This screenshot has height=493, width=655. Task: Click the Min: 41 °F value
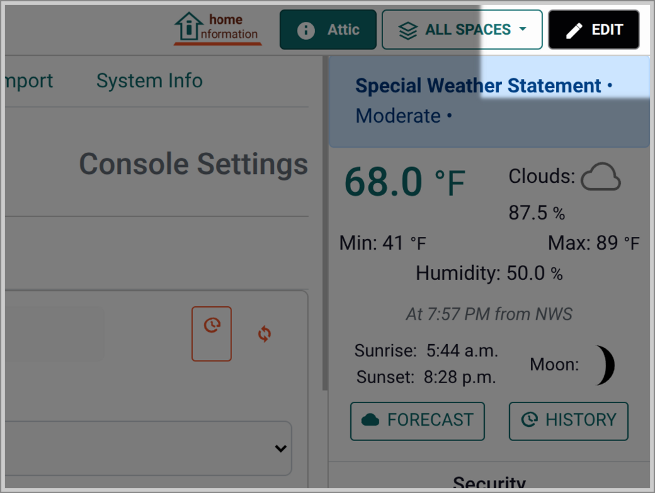[x=382, y=243]
